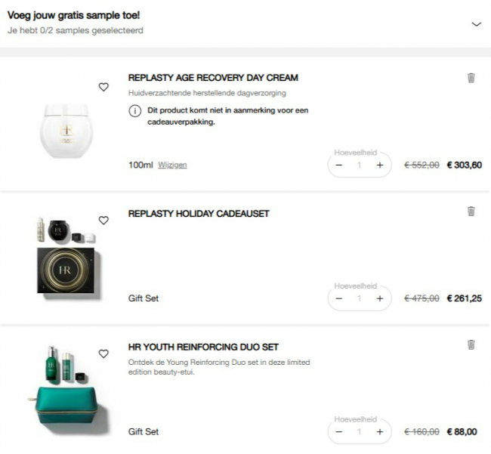Increase quantity of HR Youth Reinforcing Duo Set
Viewport: 491px width, 454px height.
(x=380, y=431)
